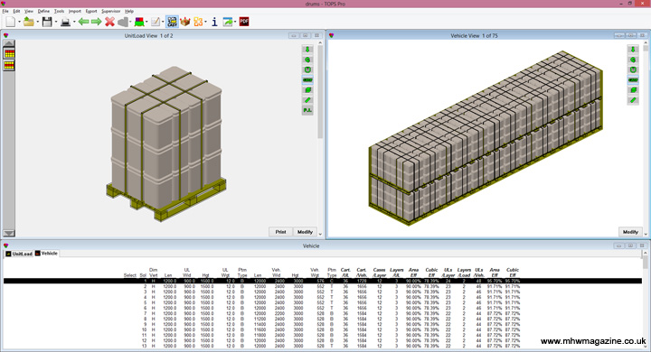The image size is (651, 352).
Task: Select the upper pattern grid icon in left strip
Action: coord(9,53)
